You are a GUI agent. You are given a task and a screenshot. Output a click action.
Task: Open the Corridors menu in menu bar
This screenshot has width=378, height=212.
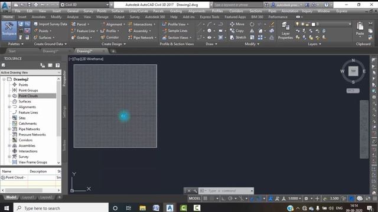[236, 11]
